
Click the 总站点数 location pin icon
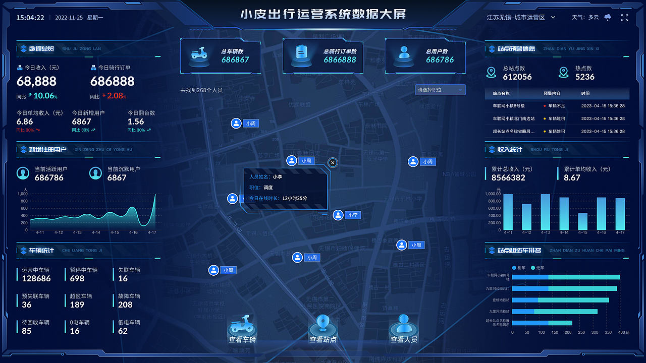click(x=491, y=73)
